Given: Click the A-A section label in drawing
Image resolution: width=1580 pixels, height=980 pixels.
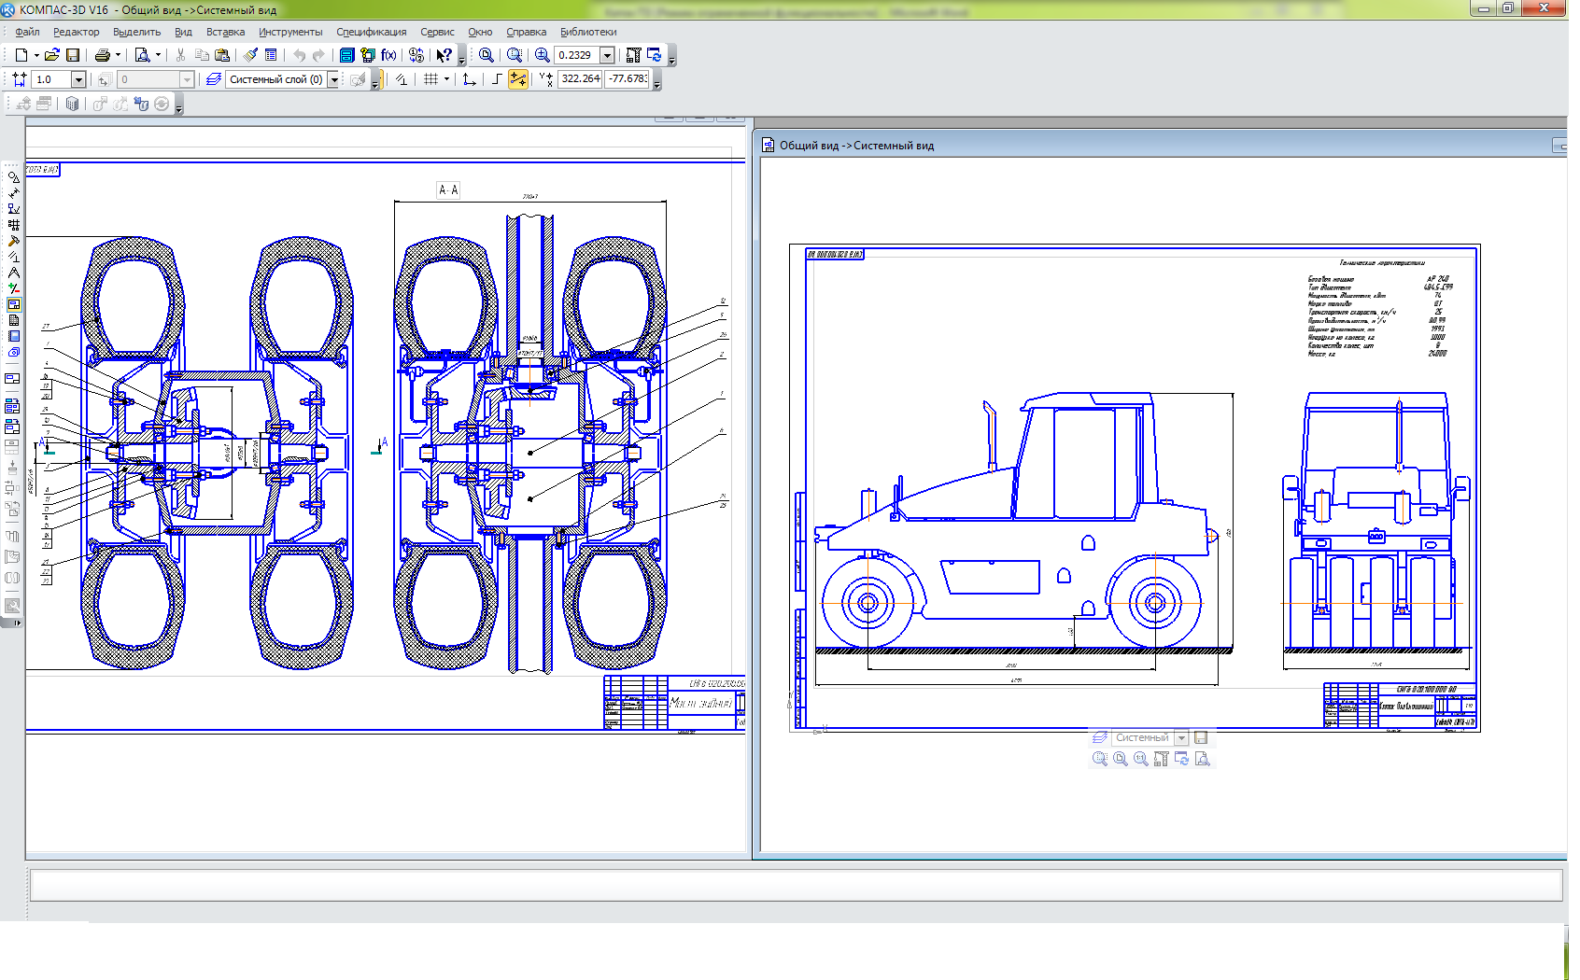Looking at the screenshot, I should point(448,189).
